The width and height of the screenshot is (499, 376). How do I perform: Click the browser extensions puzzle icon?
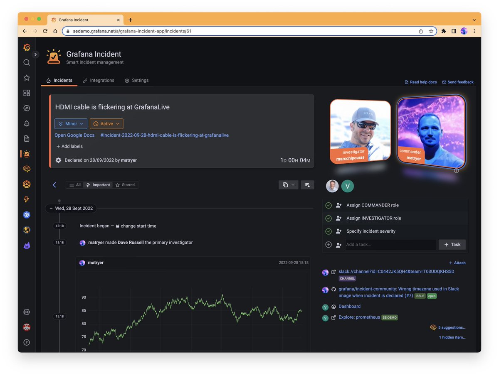(x=444, y=31)
